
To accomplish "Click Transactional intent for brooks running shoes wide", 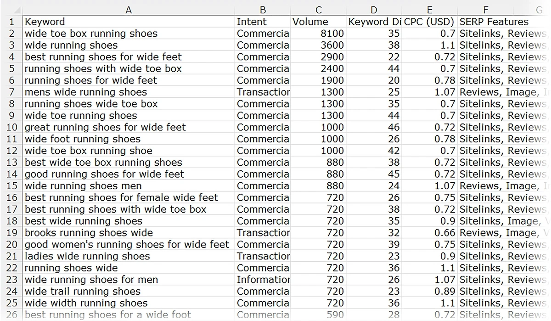I will click(263, 233).
